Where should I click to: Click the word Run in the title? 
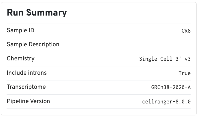[15, 13]
